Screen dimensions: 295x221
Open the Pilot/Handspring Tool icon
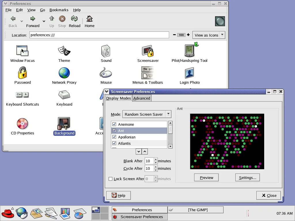pyautogui.click(x=190, y=50)
